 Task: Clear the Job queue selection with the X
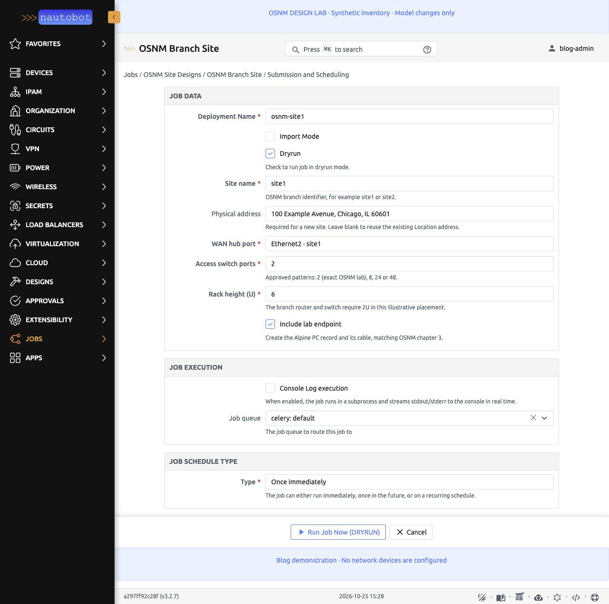[533, 418]
